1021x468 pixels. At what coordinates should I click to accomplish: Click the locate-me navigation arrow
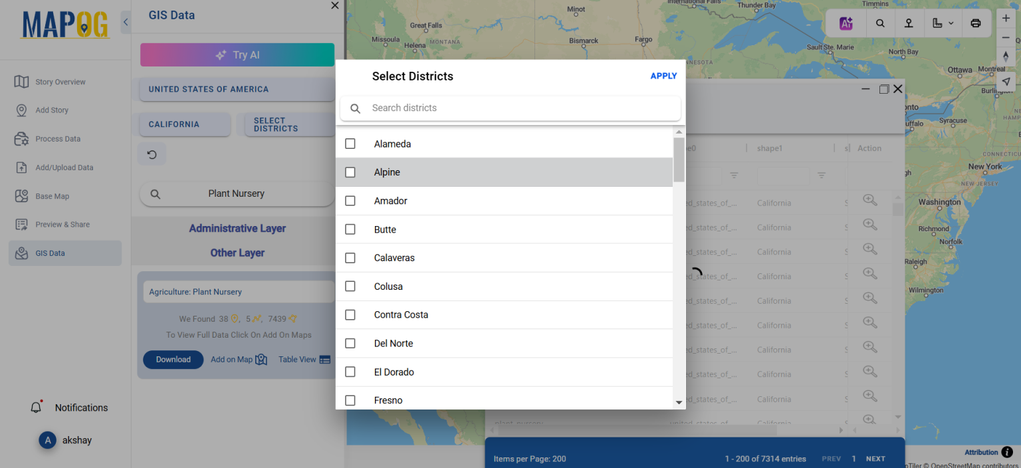[1006, 81]
